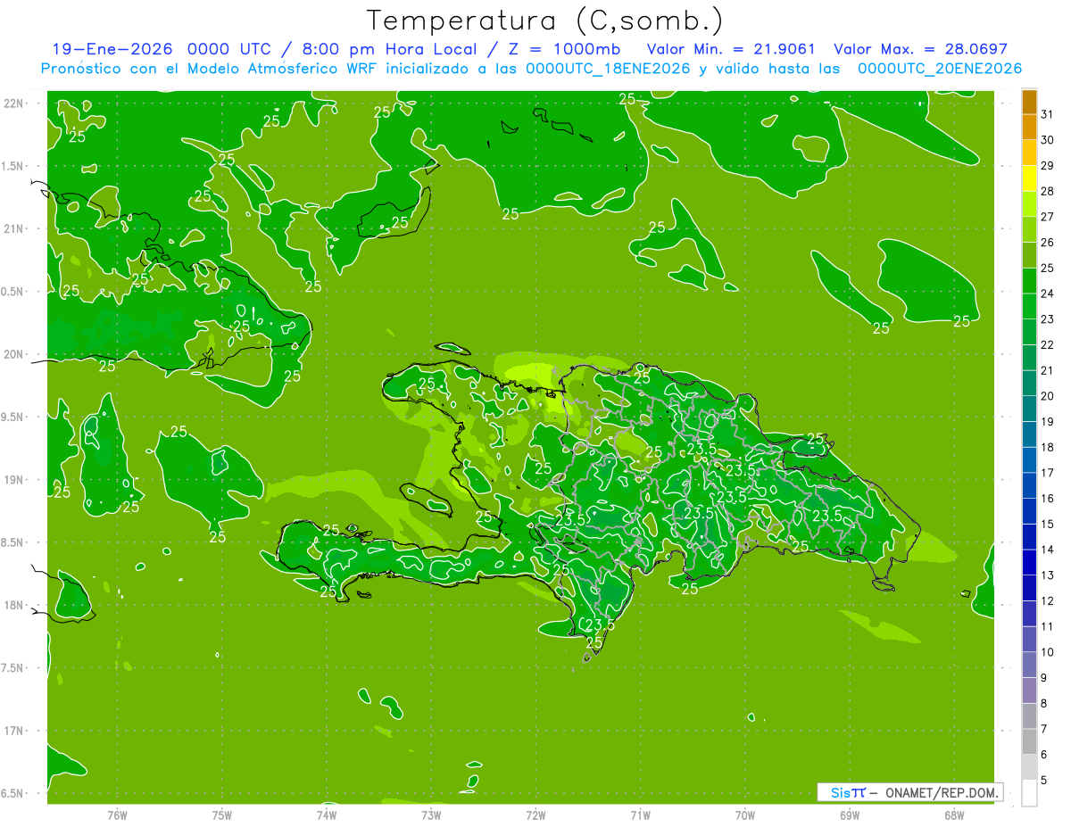Screen dimensions: 1071x827
Task: Click the '71W' longitude axis label
Action: pos(640,815)
